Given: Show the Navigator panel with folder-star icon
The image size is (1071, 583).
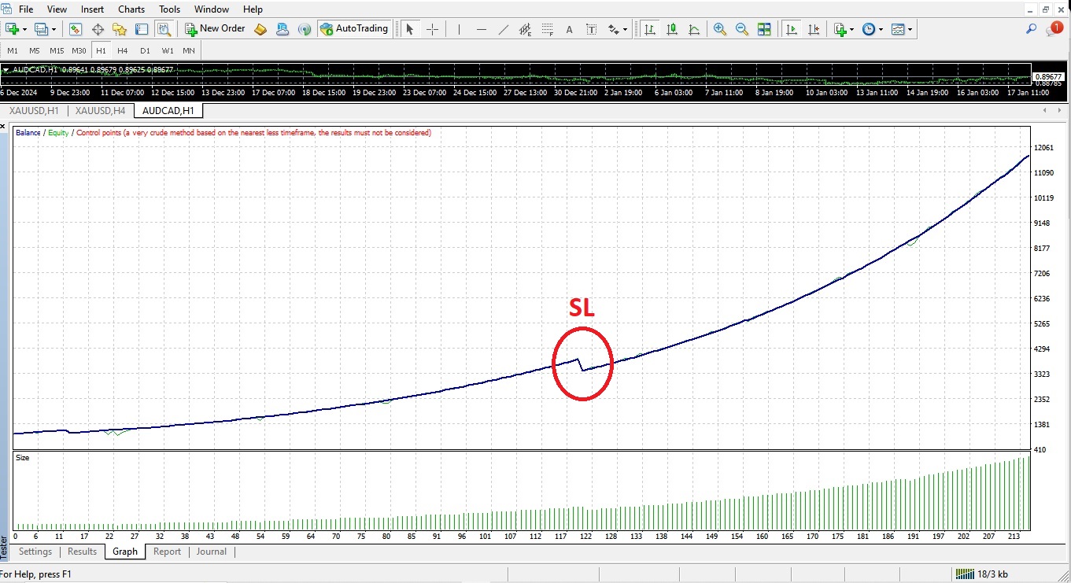Looking at the screenshot, I should tap(120, 29).
